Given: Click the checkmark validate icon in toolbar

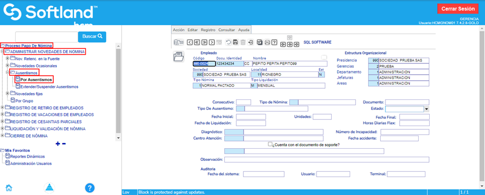Looking at the screenshot, I should point(260,42).
